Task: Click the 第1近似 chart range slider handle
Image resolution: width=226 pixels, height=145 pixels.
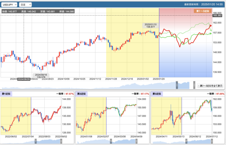Action: 35,141
